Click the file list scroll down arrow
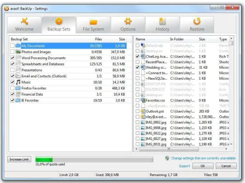The width and height of the screenshot is (245, 183). (x=232, y=144)
